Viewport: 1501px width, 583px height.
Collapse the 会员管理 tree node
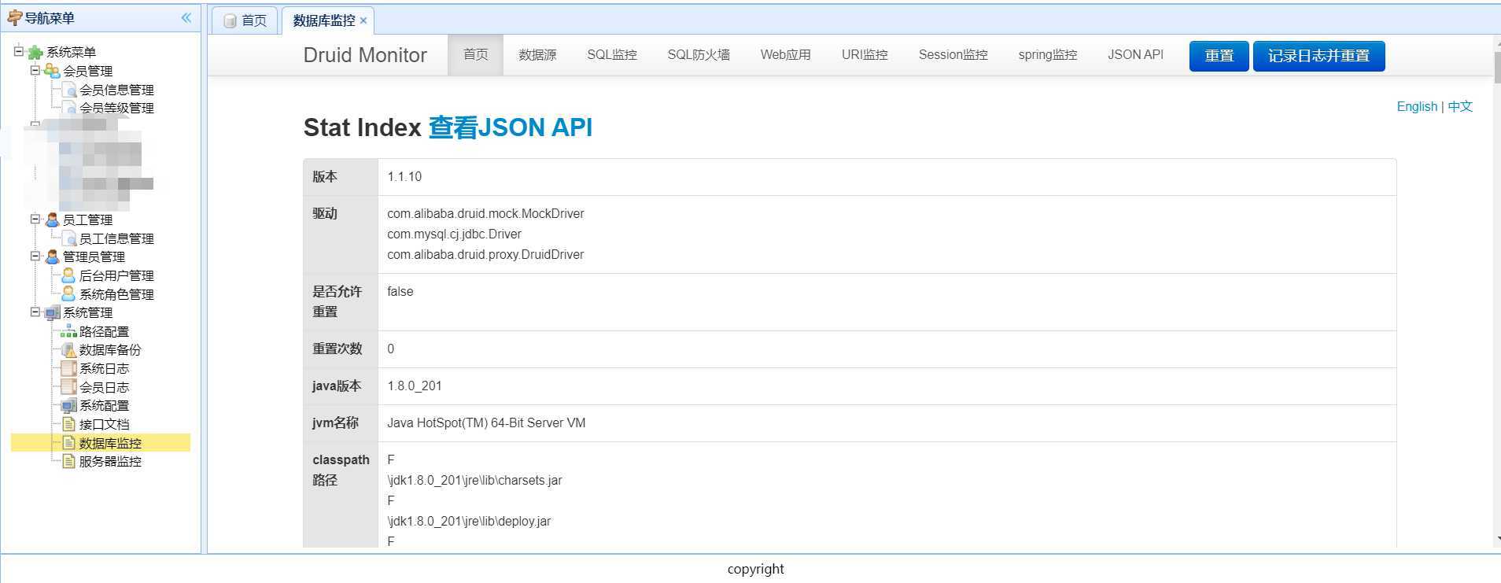35,70
